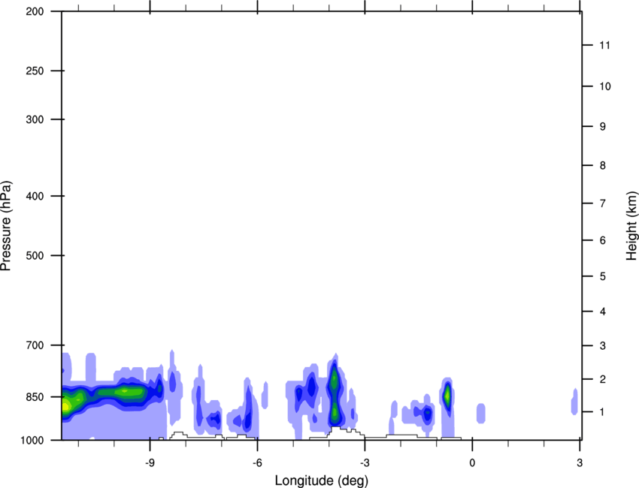Click the small light-blue patch near longitude 3
639x488 pixels.
coord(574,402)
